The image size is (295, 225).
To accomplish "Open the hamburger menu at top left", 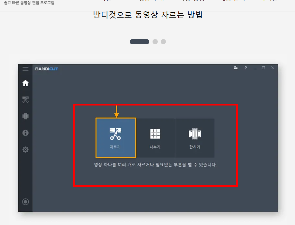I will [25, 69].
